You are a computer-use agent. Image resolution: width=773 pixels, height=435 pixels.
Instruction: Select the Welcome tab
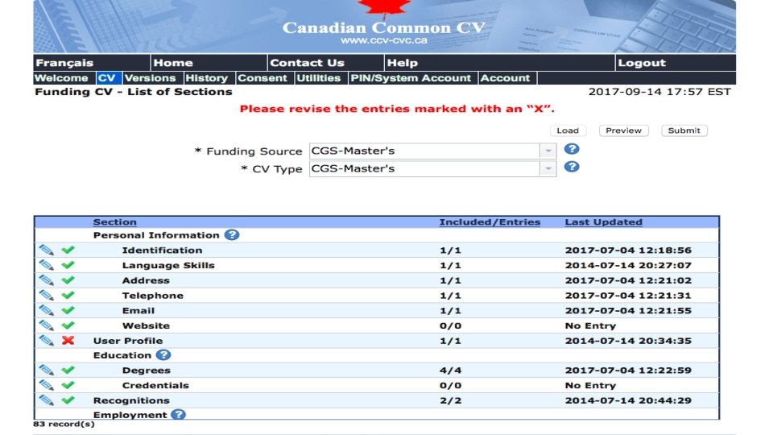pyautogui.click(x=62, y=78)
